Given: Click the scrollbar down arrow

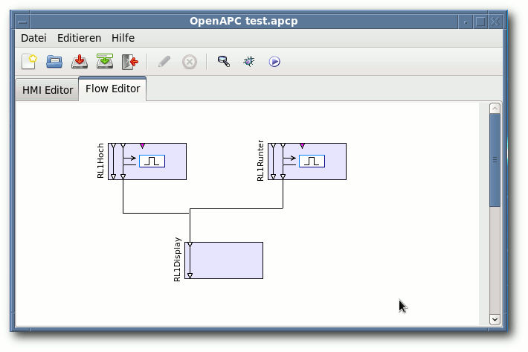Looking at the screenshot, I should [495, 319].
